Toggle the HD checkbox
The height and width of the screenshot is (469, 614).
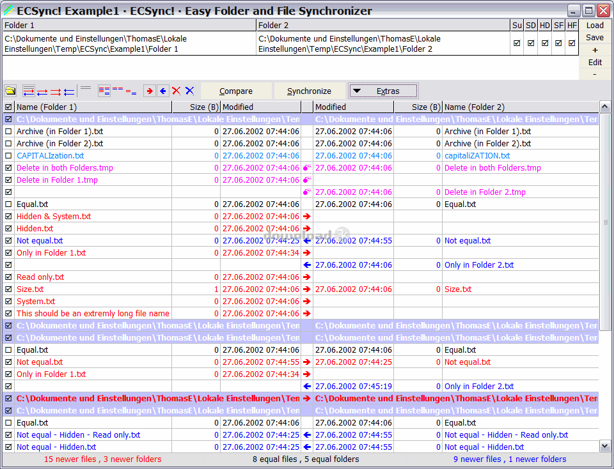tap(545, 43)
